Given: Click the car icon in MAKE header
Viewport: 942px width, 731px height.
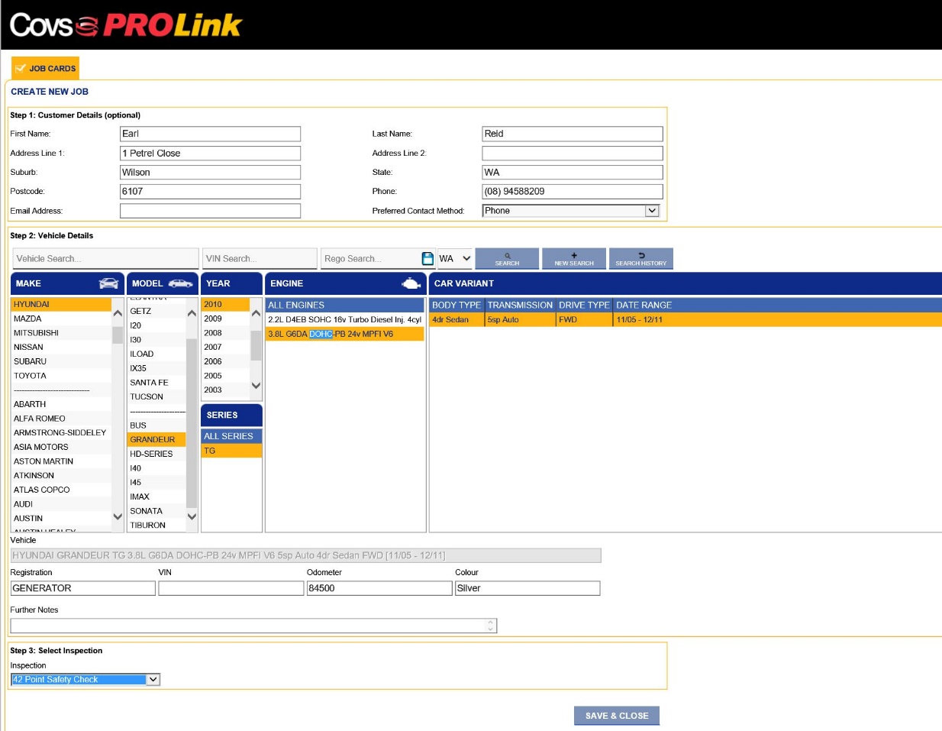Looking at the screenshot, I should coord(109,283).
